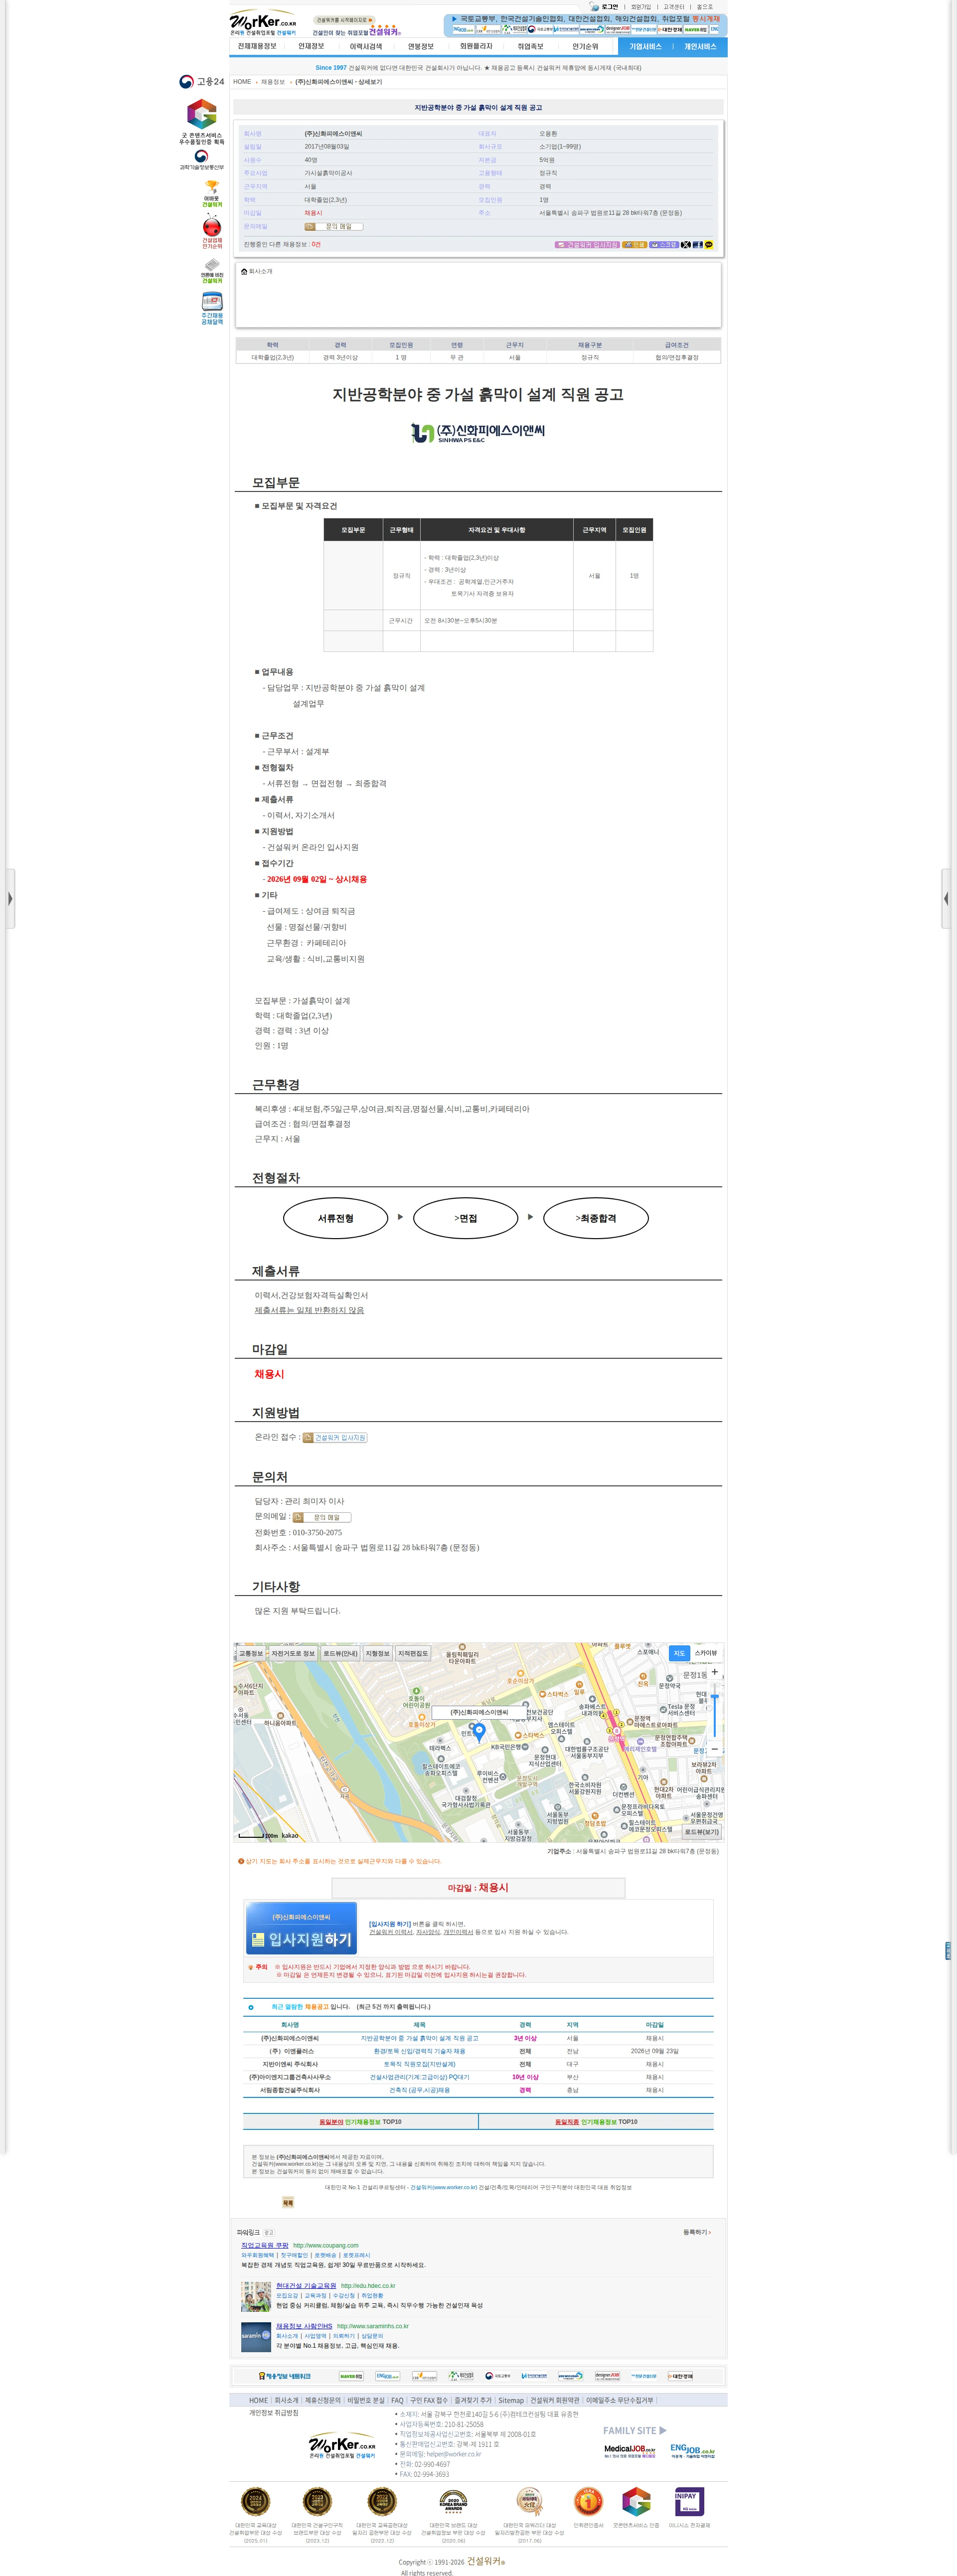Open the 로드뷰(보기) button on the map
This screenshot has width=957, height=2576.
point(702,1832)
